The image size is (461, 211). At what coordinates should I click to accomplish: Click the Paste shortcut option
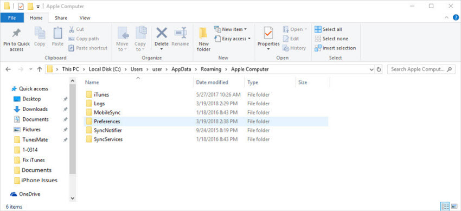pyautogui.click(x=88, y=48)
